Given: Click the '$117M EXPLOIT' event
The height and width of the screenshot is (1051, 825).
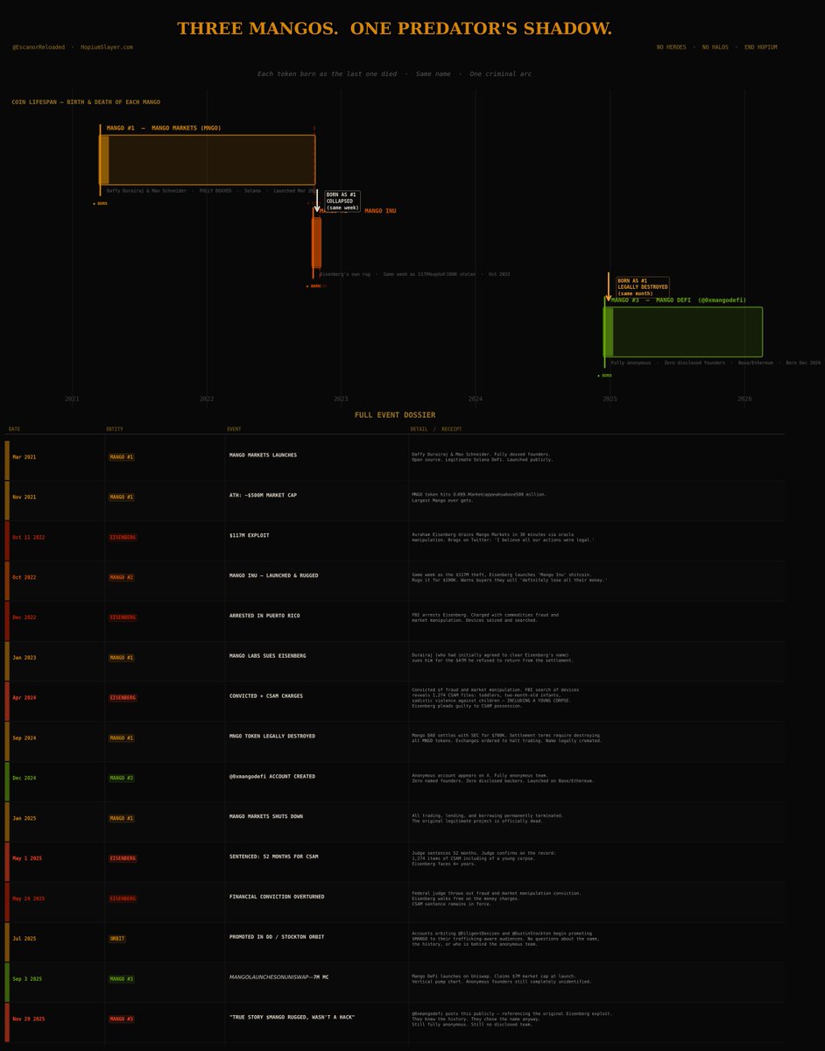Looking at the screenshot, I should [x=249, y=535].
